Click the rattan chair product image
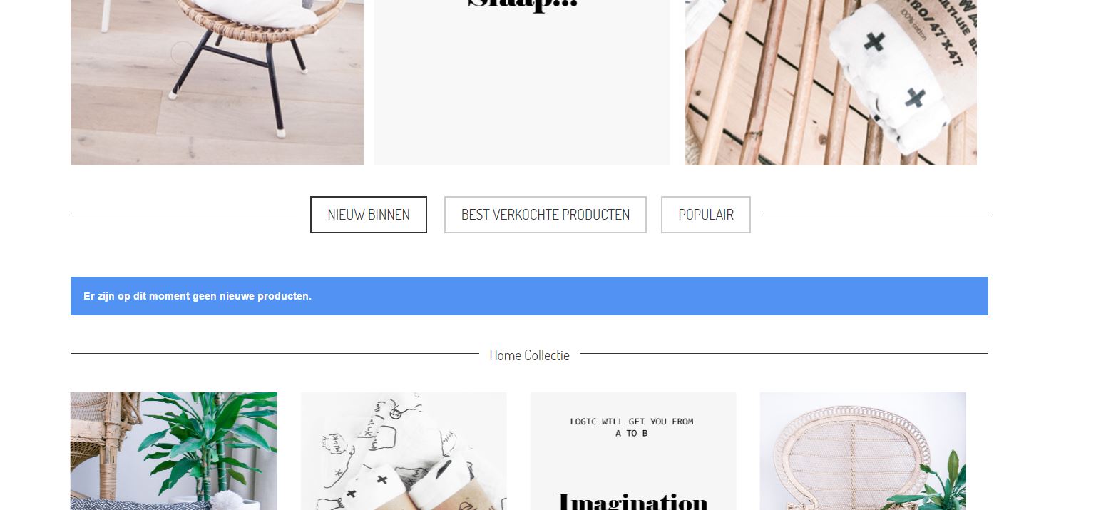 point(217,83)
